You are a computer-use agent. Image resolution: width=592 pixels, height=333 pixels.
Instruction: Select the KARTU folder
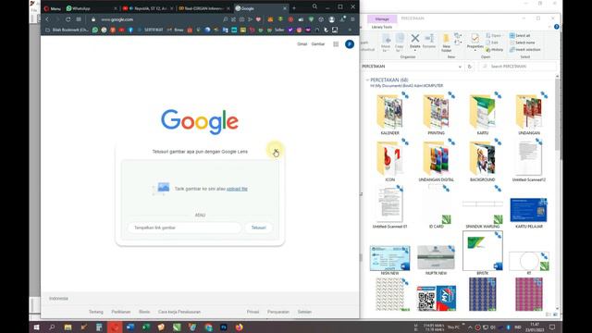[483, 114]
